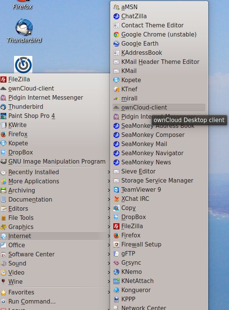Expand the More Applications submenu
The image size is (229, 310).
pyautogui.click(x=55, y=181)
